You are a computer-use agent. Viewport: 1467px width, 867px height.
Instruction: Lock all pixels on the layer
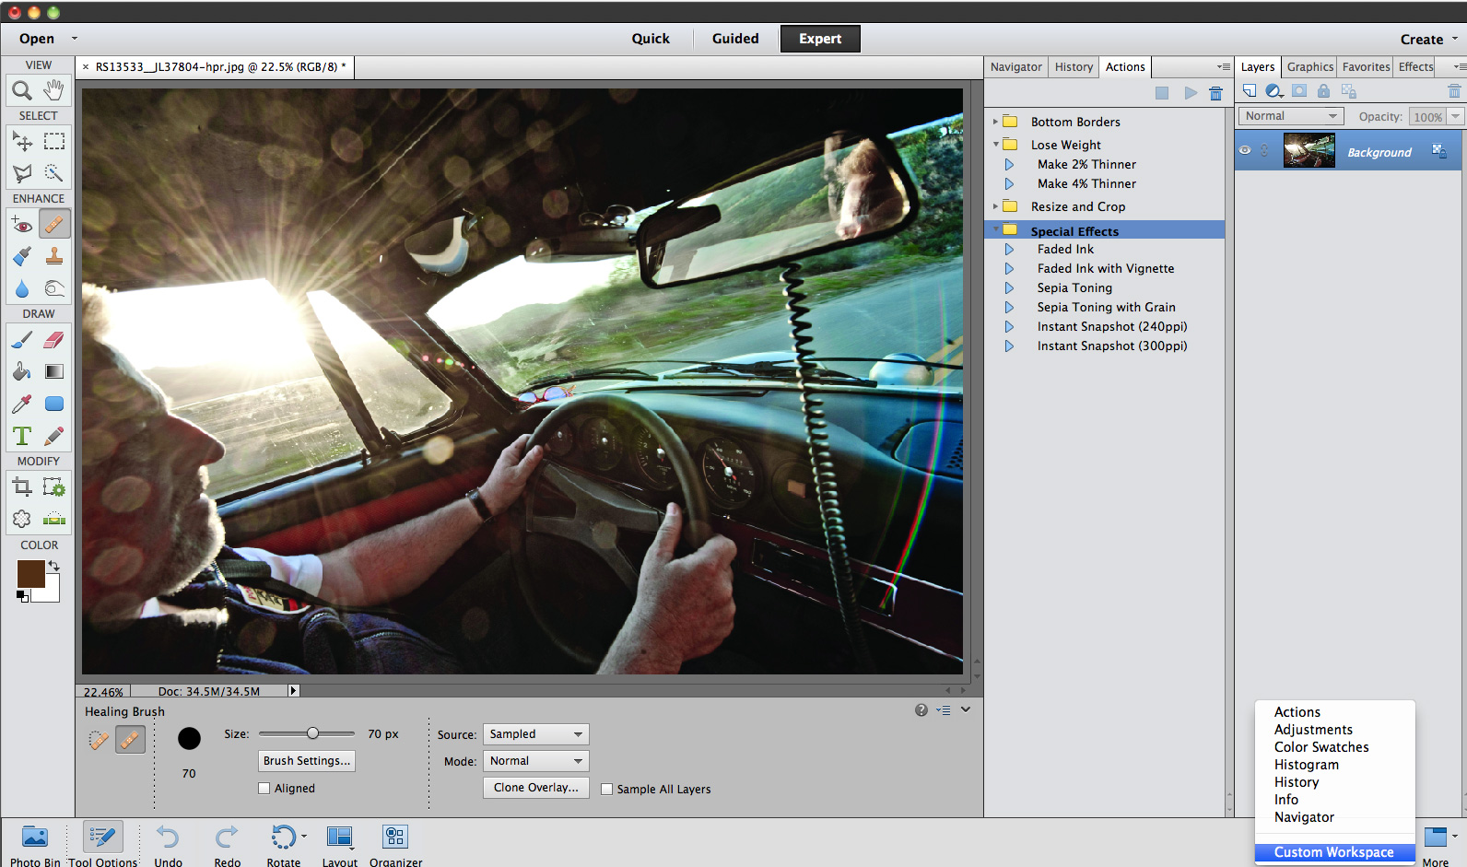[1323, 90]
